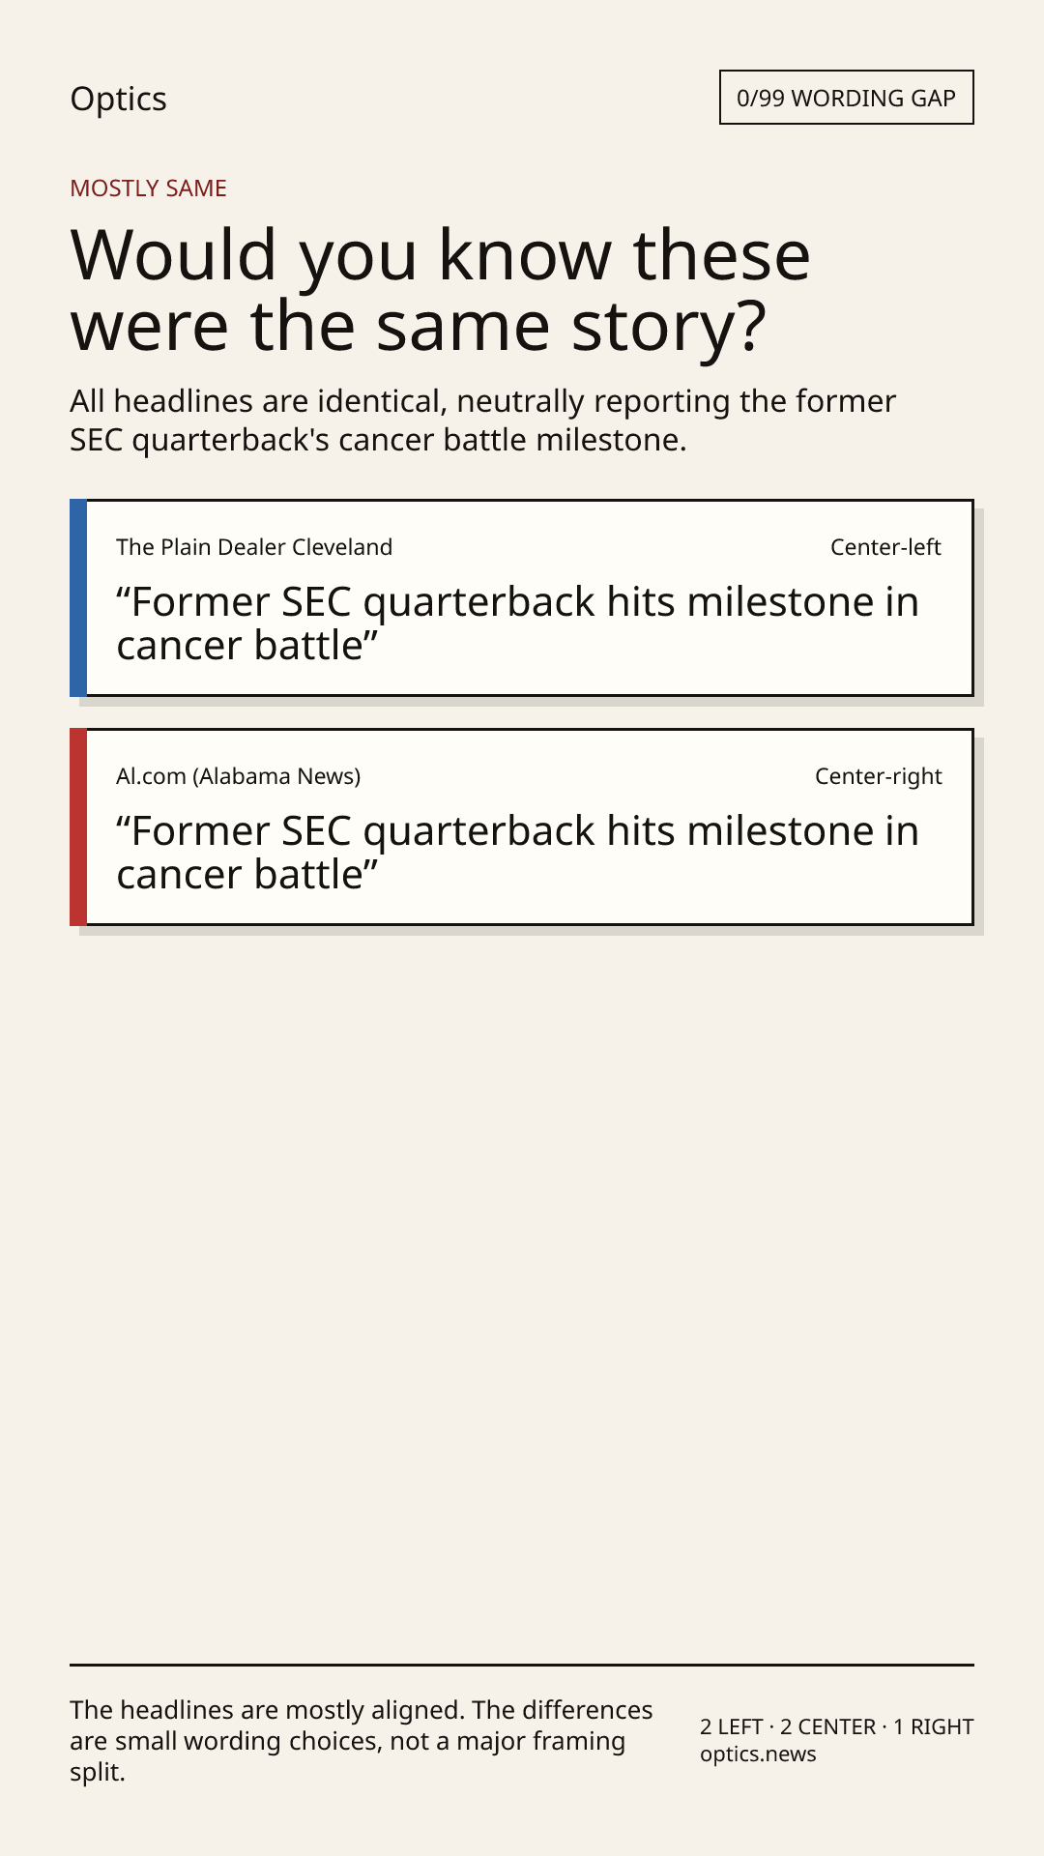Open the optics.news link

click(758, 1754)
